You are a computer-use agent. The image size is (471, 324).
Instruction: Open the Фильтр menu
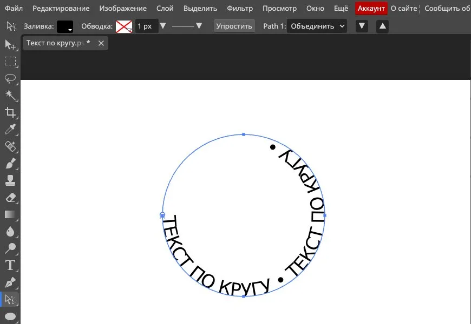click(240, 9)
